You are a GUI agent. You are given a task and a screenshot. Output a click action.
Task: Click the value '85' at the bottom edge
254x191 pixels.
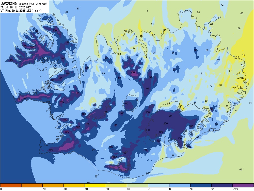coord(88,183)
